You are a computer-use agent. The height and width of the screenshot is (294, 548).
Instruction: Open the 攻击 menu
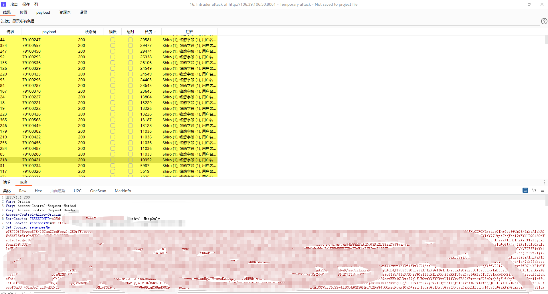(14, 4)
